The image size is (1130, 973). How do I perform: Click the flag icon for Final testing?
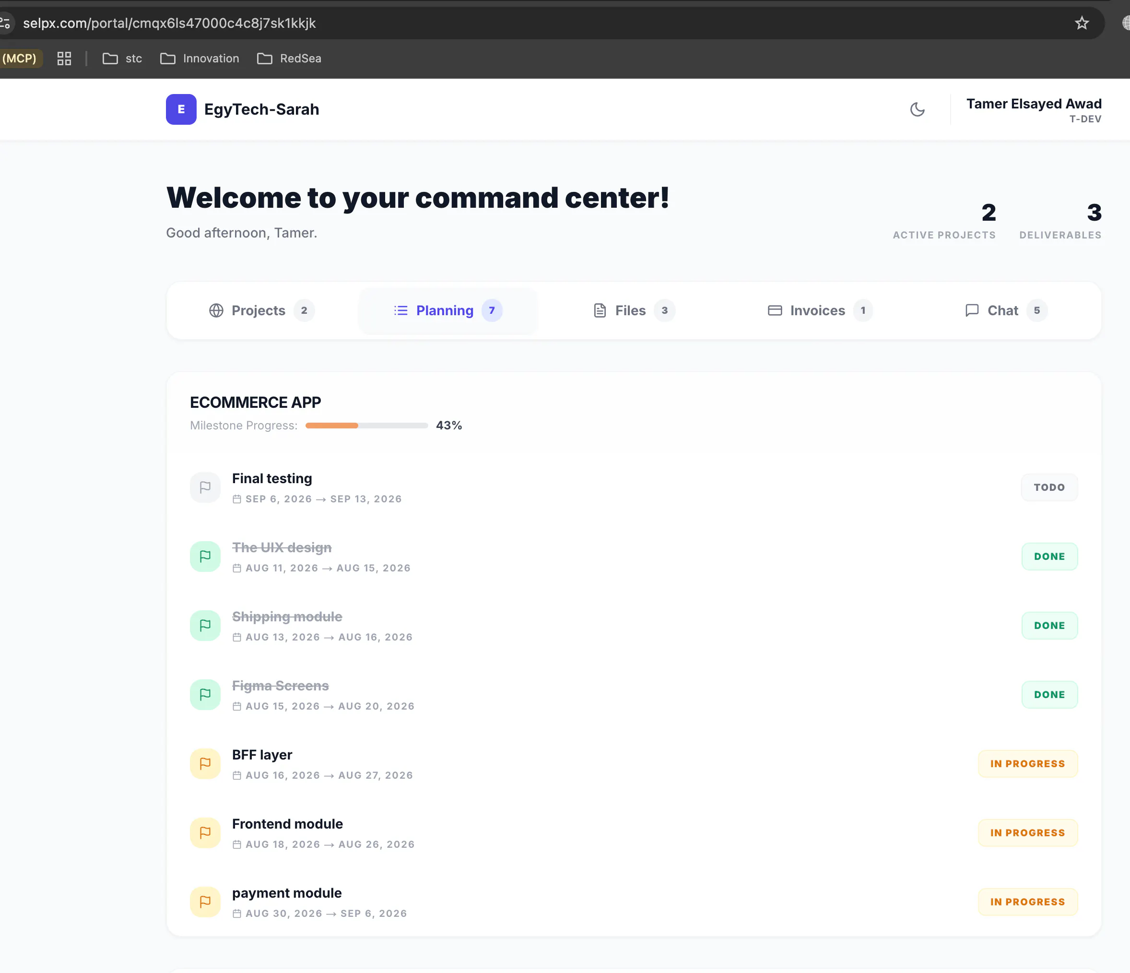click(x=205, y=487)
